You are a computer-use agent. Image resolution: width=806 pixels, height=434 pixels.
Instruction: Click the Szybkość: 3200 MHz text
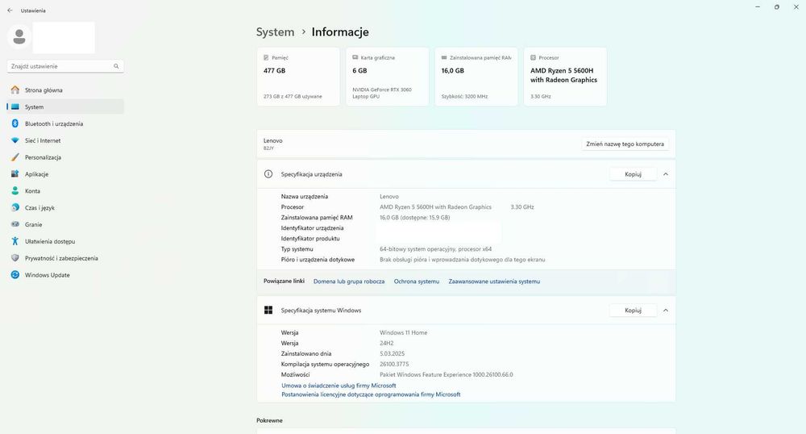(464, 96)
